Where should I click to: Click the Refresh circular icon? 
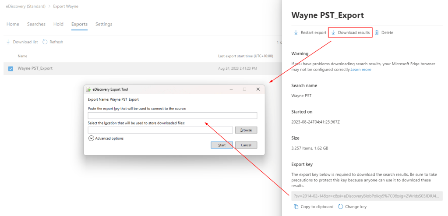tap(45, 42)
